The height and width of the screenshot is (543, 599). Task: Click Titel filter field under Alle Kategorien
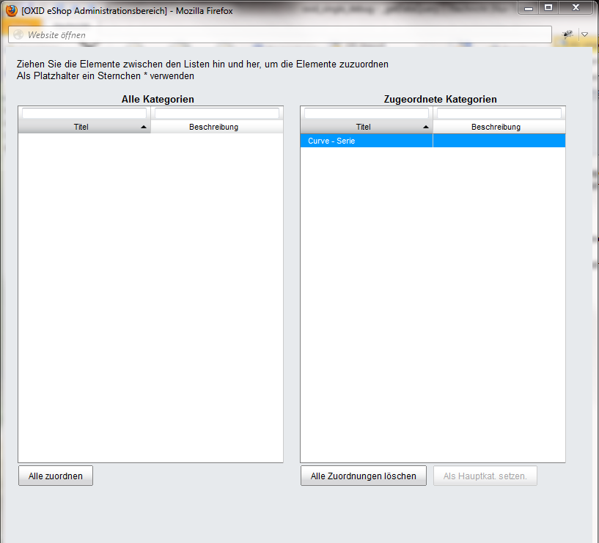pos(84,114)
